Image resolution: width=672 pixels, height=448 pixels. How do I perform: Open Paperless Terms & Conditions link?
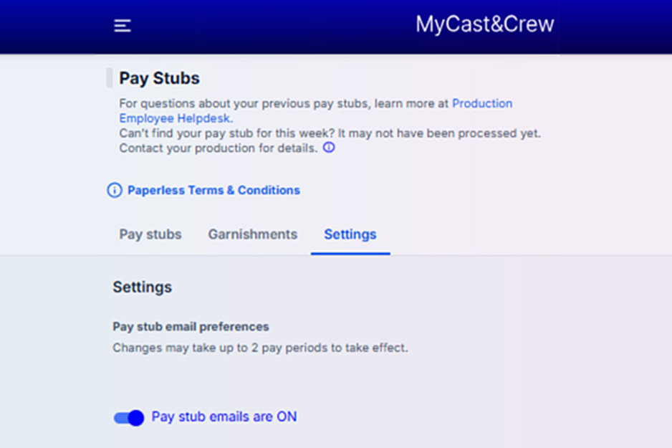pos(213,190)
